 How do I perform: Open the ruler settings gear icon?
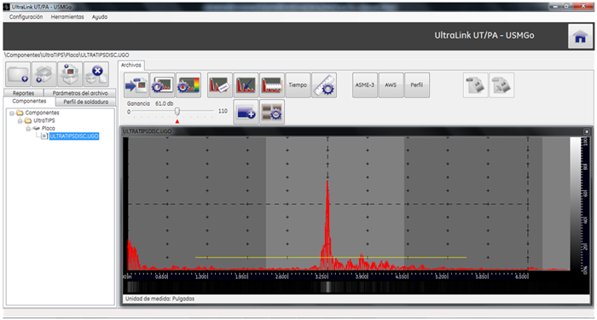pos(324,85)
